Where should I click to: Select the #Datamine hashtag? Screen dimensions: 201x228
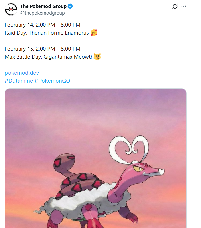19,81
